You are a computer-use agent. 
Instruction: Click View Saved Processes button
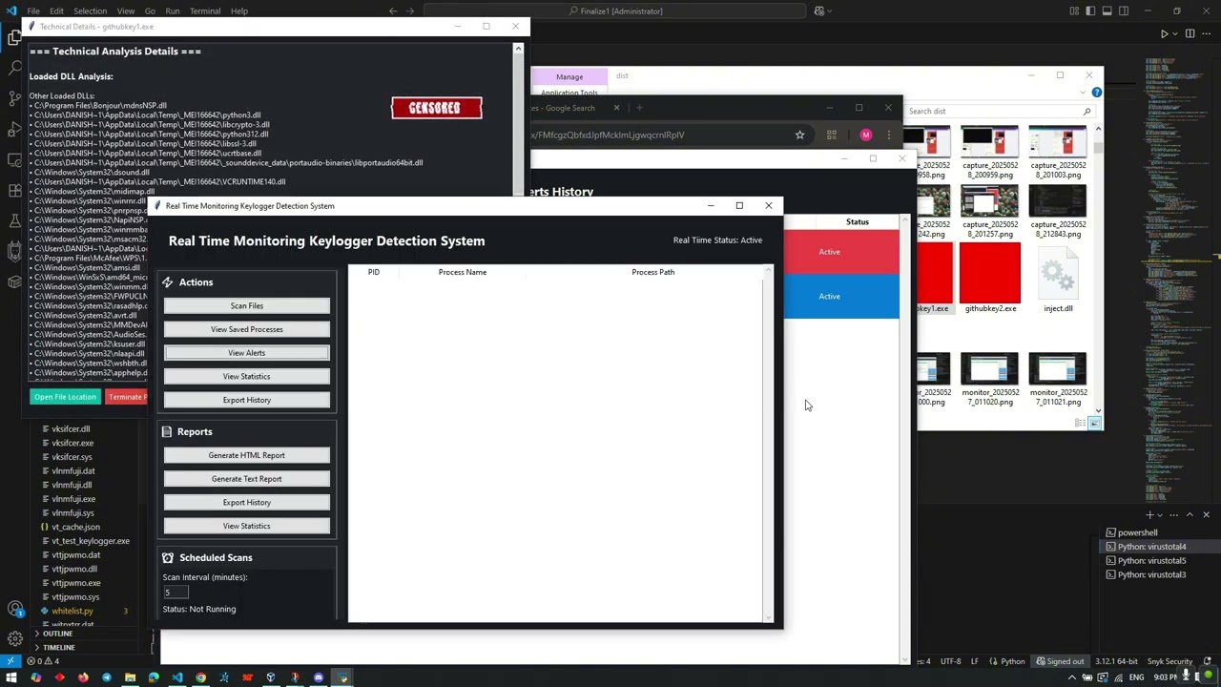click(247, 329)
